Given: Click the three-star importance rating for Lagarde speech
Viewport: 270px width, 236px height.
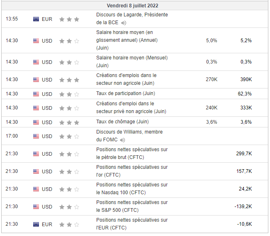Looking at the screenshot, I should click(x=69, y=19).
